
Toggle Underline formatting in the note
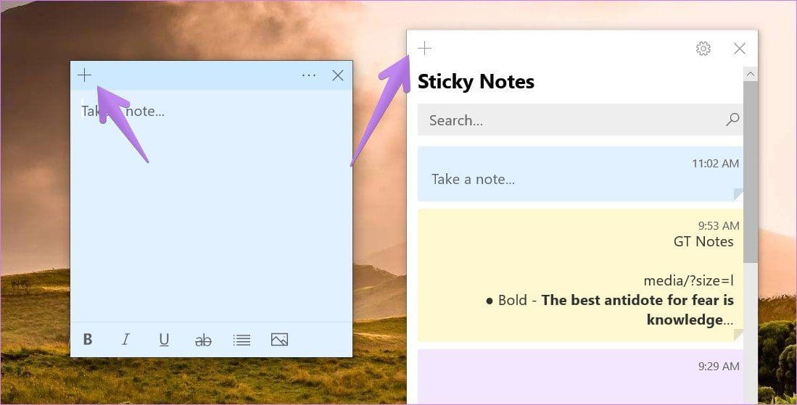[164, 340]
